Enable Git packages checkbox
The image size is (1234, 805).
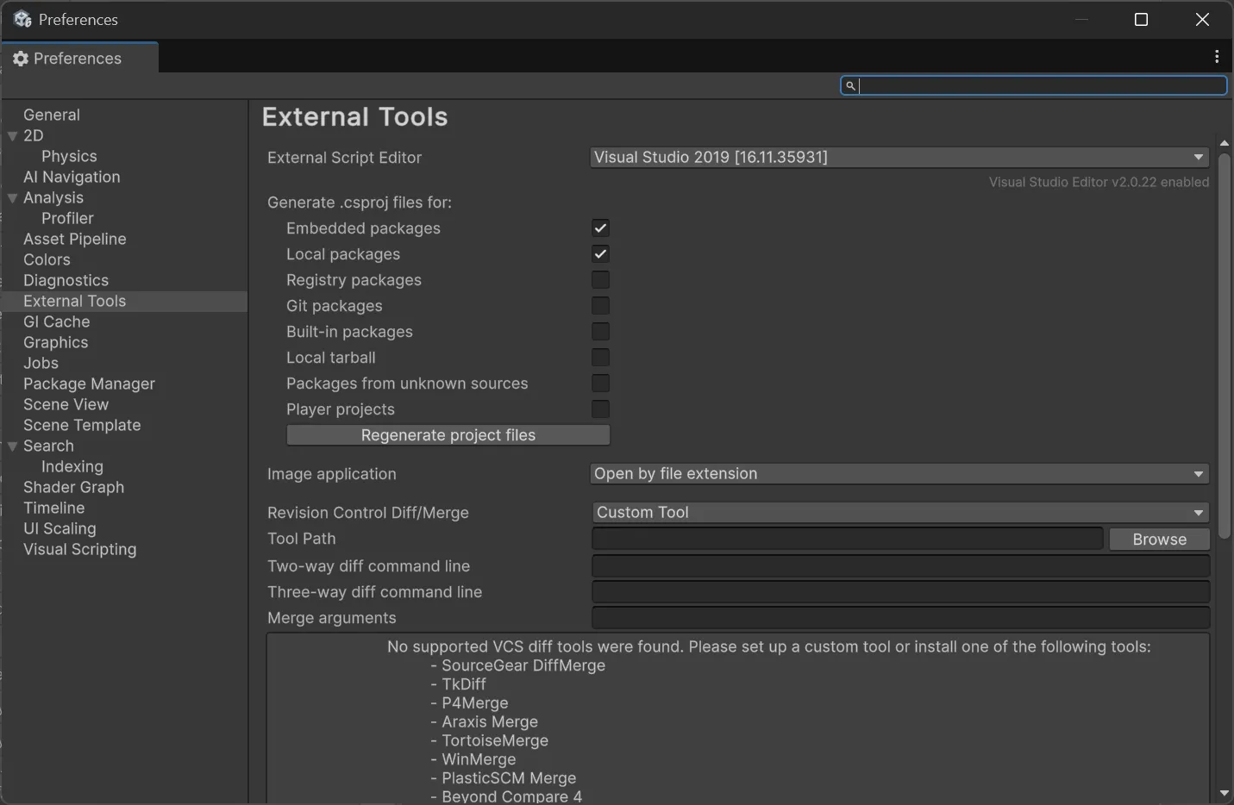click(600, 306)
